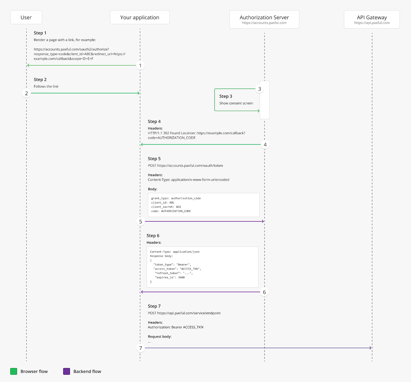Click the 'POST https://api.paxful.com/service/endpoint' line
This screenshot has width=411, height=382.
click(x=184, y=313)
